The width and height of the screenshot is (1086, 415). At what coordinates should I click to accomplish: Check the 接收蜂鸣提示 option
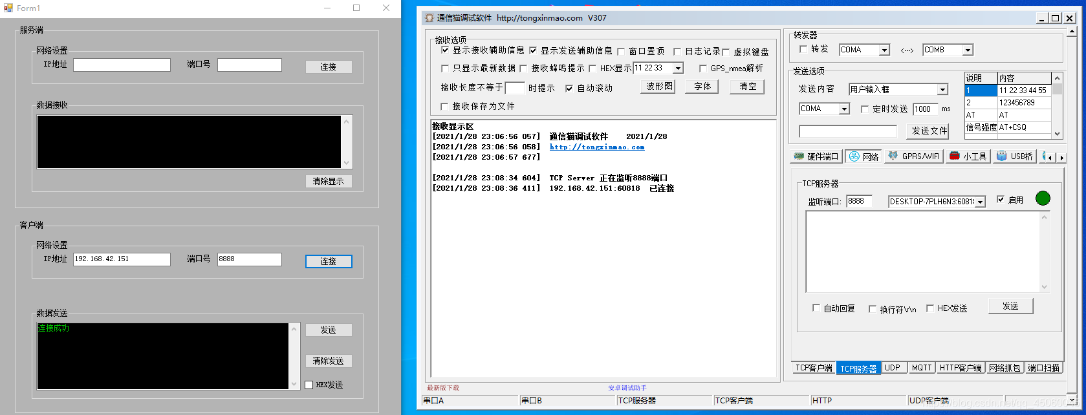pos(523,68)
